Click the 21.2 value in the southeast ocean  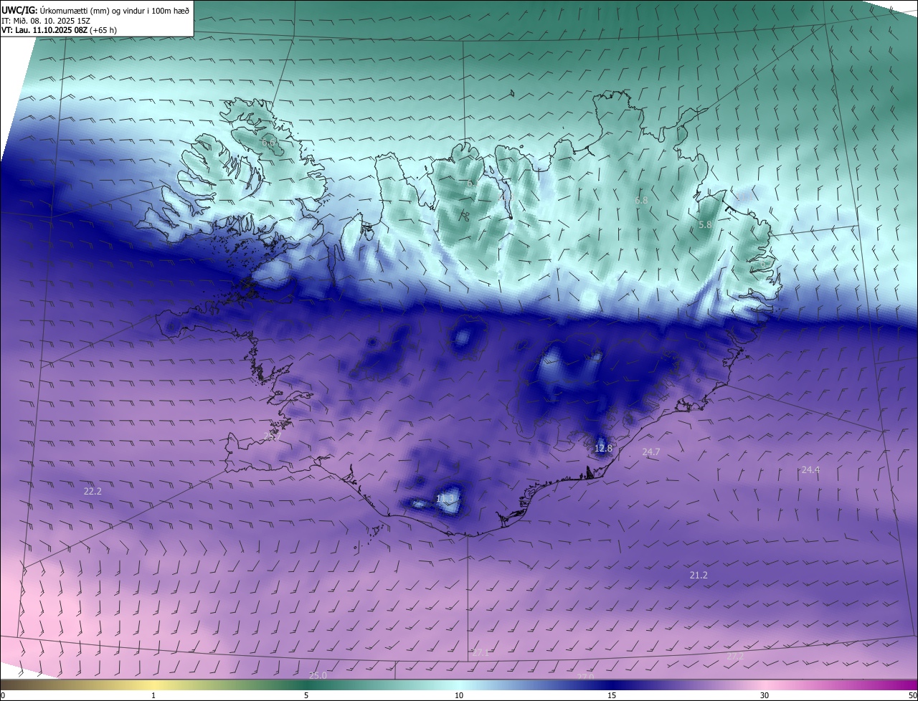pyautogui.click(x=699, y=575)
